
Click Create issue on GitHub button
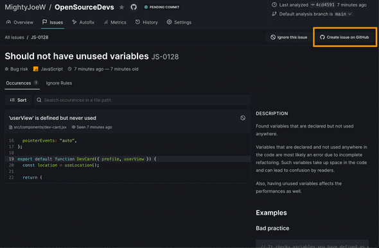[345, 37]
